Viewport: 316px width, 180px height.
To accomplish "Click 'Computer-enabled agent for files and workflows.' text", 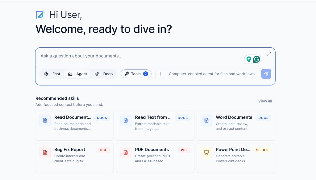I will click(212, 74).
